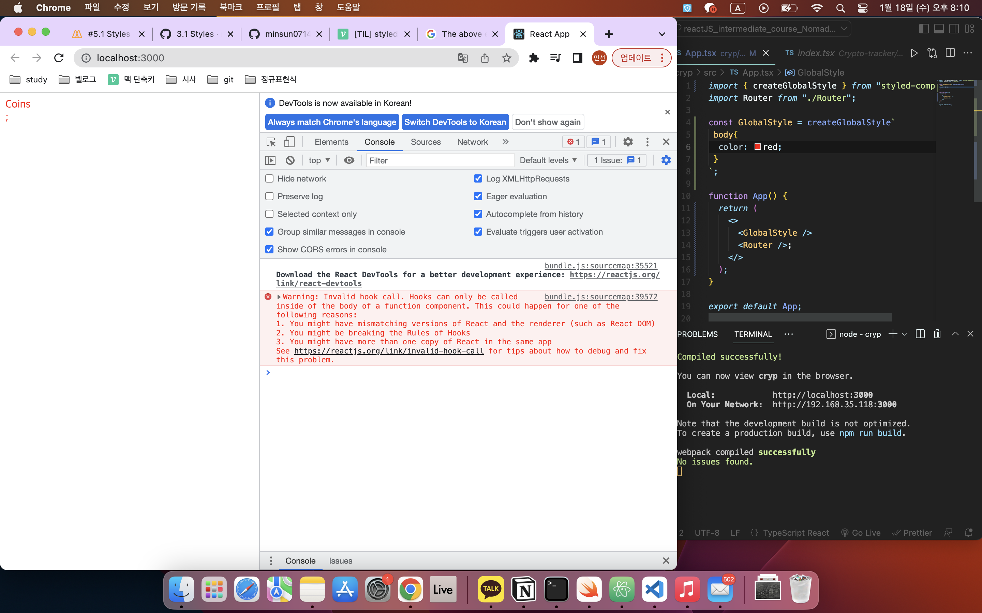
Task: Open media controls icon in Chrome toolbar
Action: click(x=555, y=58)
